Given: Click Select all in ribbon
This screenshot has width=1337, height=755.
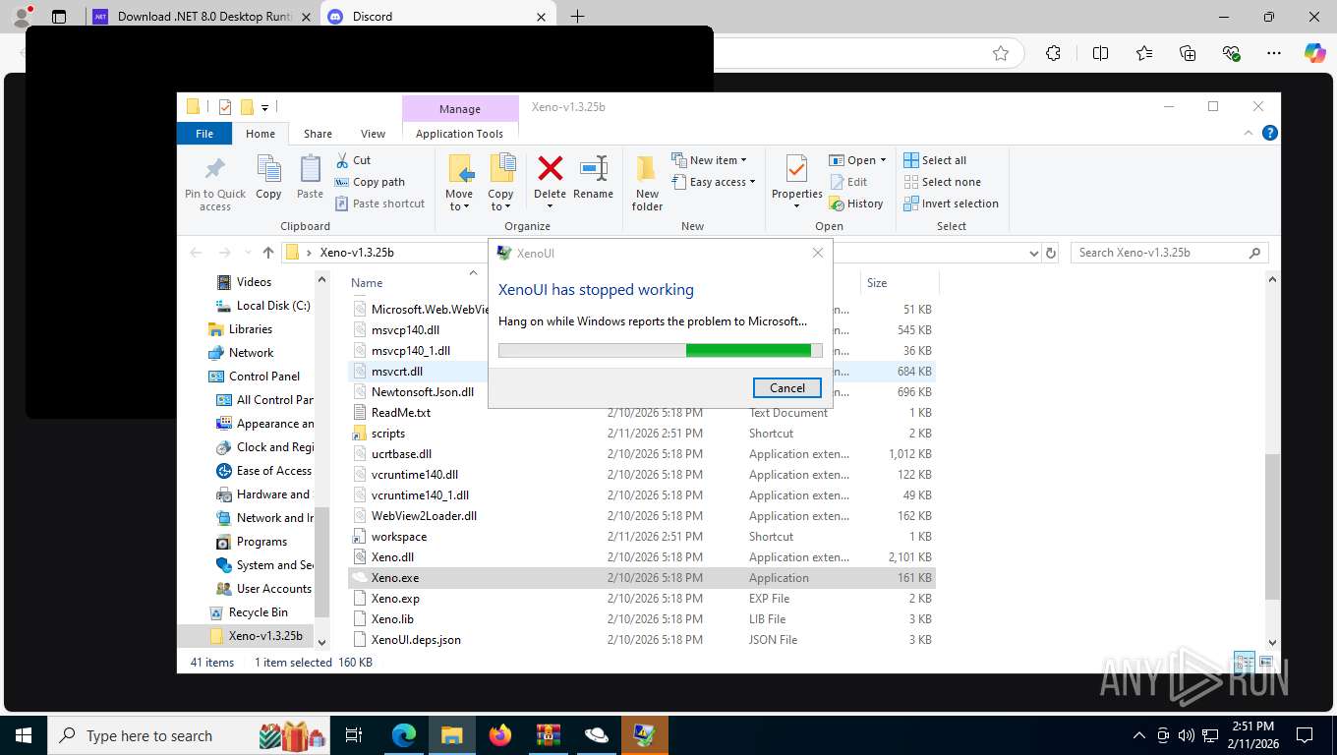Looking at the screenshot, I should pyautogui.click(x=935, y=160).
